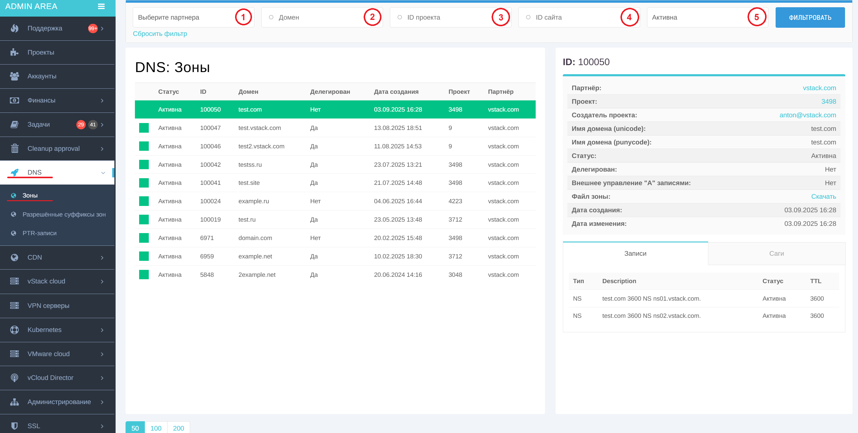Select the radio circle in Site ID filter
This screenshot has width=858, height=433.
[x=528, y=17]
